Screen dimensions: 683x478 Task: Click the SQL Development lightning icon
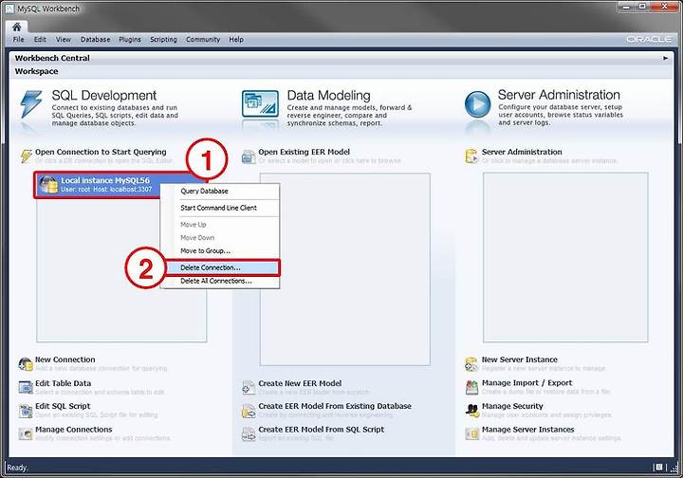coord(30,104)
